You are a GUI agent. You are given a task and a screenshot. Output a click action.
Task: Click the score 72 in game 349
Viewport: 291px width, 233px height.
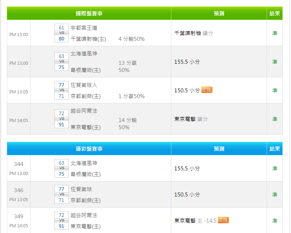[x=62, y=215]
